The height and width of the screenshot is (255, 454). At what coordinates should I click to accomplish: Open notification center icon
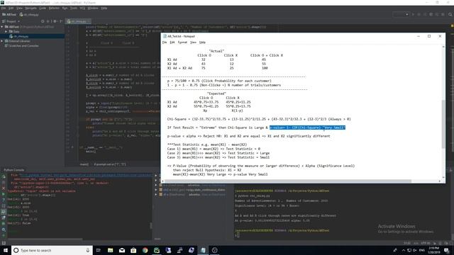click(446, 250)
